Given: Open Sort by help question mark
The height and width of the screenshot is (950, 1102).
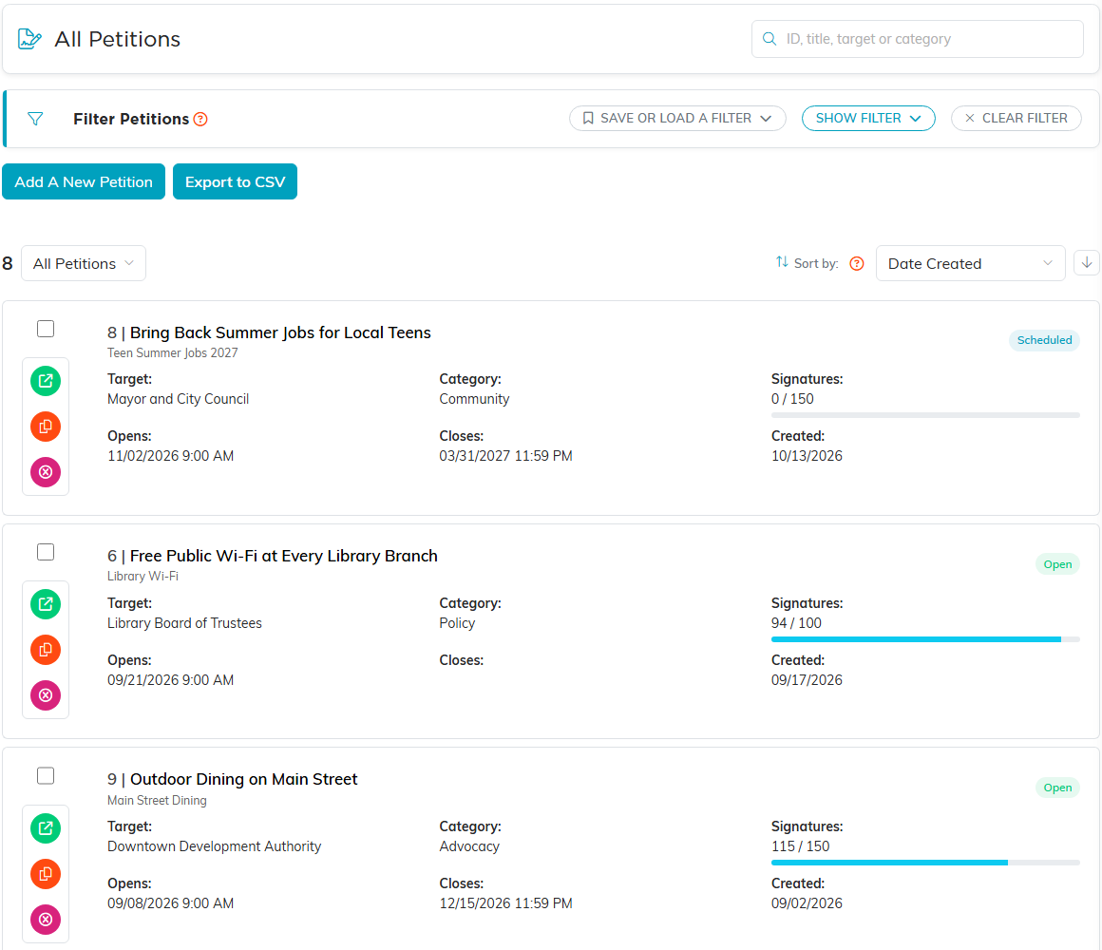Looking at the screenshot, I should point(857,263).
